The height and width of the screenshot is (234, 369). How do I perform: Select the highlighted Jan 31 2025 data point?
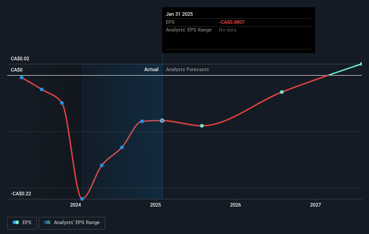pyautogui.click(x=162, y=121)
